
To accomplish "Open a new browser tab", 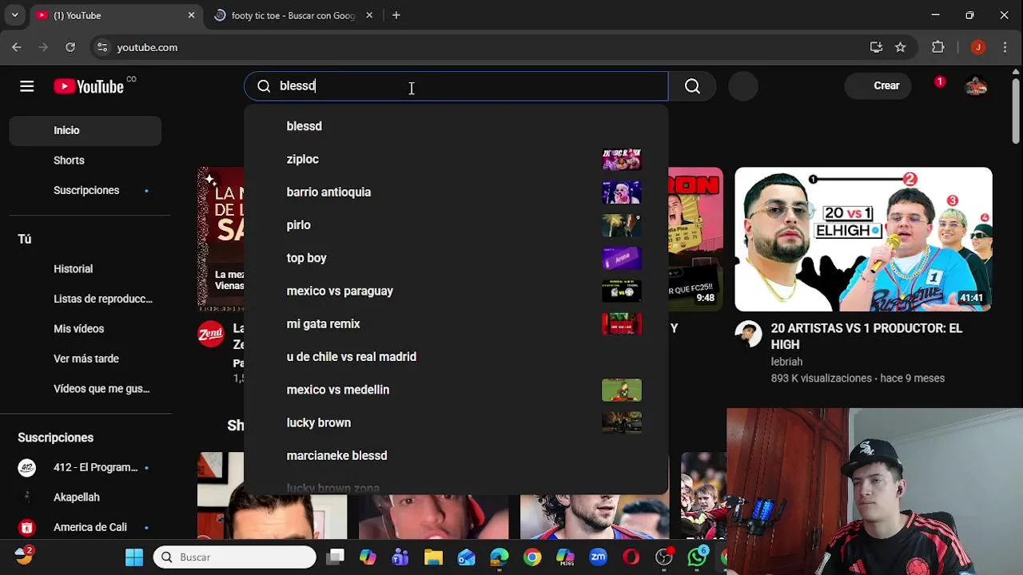I will (x=396, y=15).
